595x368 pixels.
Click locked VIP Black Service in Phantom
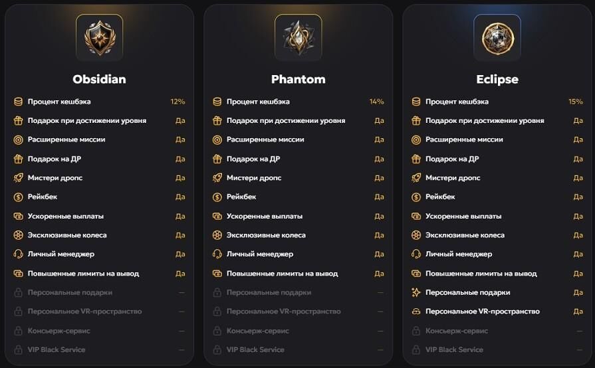pos(255,349)
